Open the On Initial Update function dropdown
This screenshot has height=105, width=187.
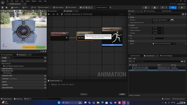tap(158, 28)
